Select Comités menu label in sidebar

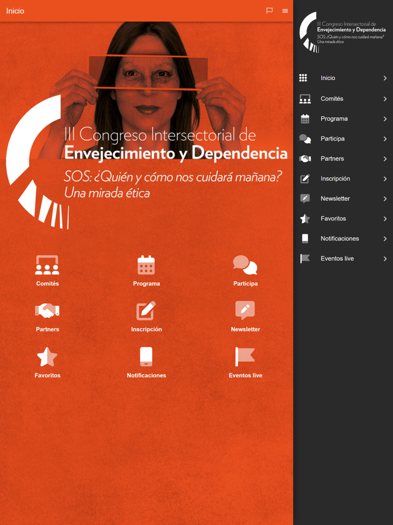332,99
